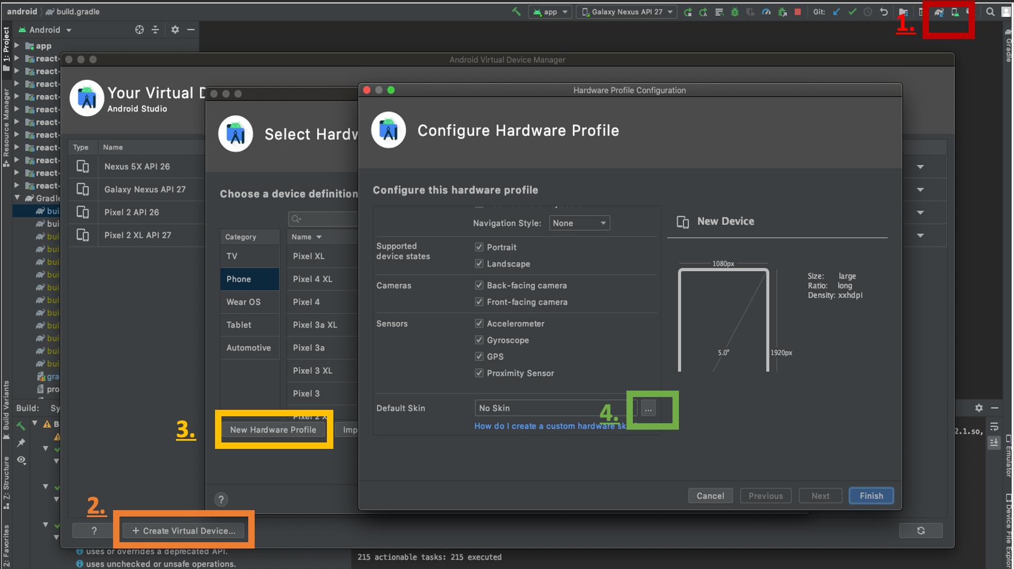The height and width of the screenshot is (569, 1014).
Task: Click Cancel in Hardware Profile Configuration
Action: tap(710, 496)
